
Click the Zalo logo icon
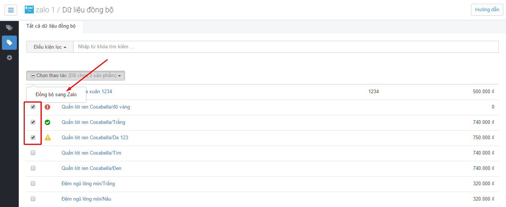click(x=29, y=10)
